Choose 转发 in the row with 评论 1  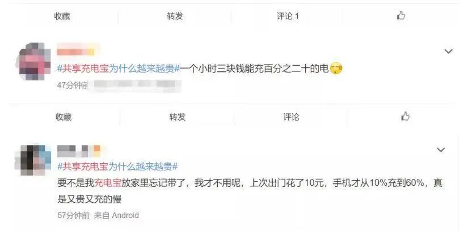point(175,16)
